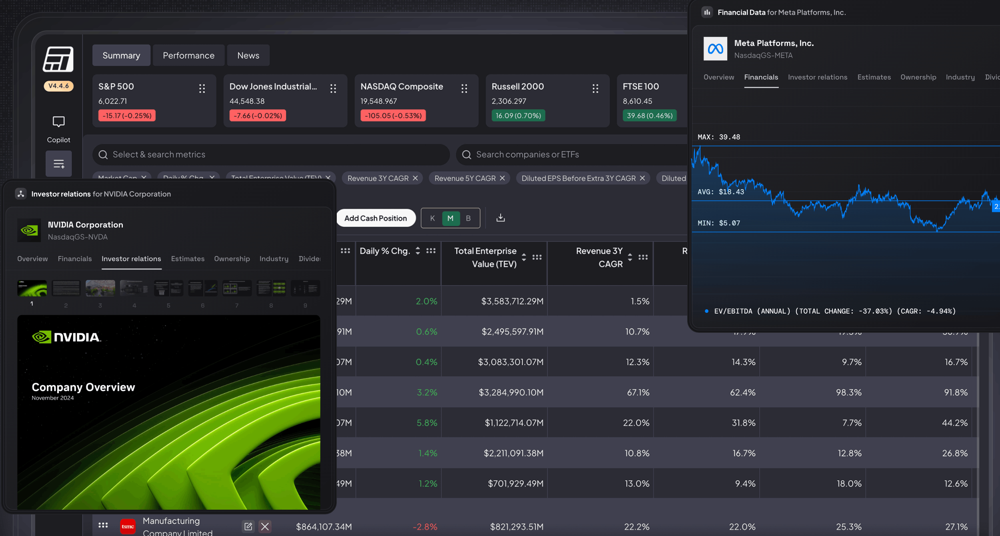
Task: Click version badge V4.4.6
Action: click(x=58, y=86)
